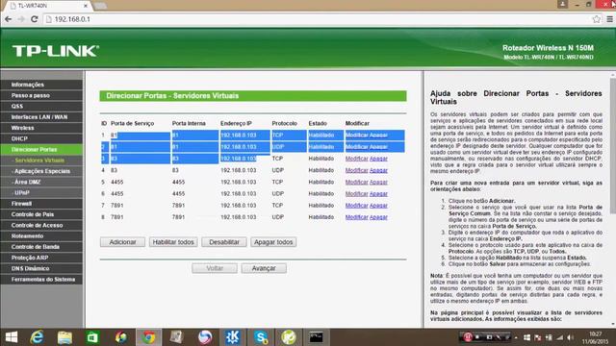The image size is (616, 346).
Task: Open the command prompt taskbar icon
Action: pyautogui.click(x=317, y=337)
